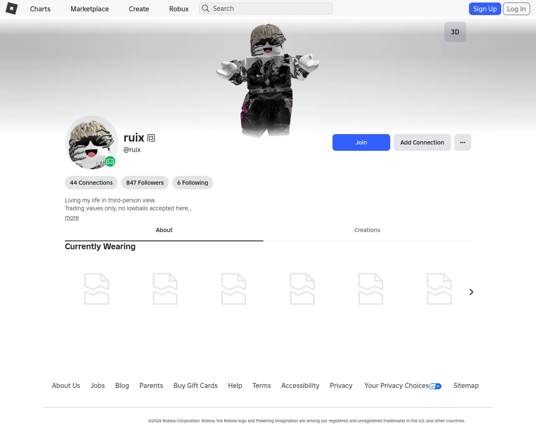Click the green in-game status icon
The image size is (536, 429).
[110, 161]
